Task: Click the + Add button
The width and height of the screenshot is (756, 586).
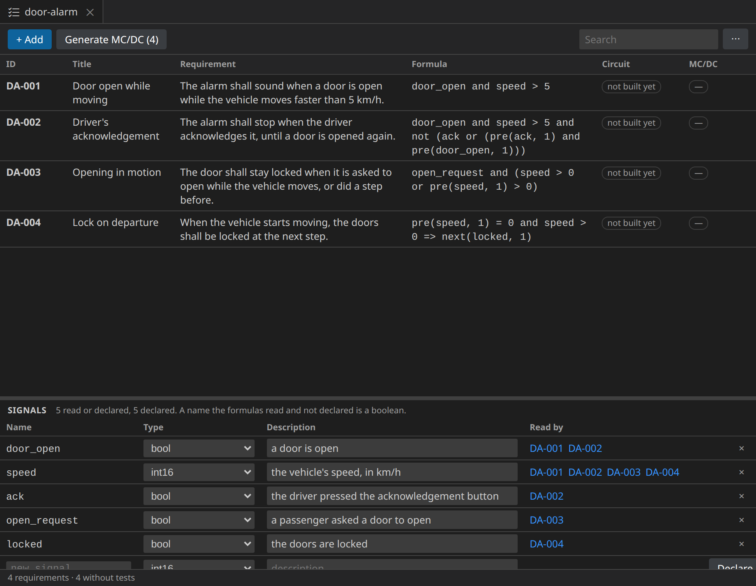Action: 30,39
